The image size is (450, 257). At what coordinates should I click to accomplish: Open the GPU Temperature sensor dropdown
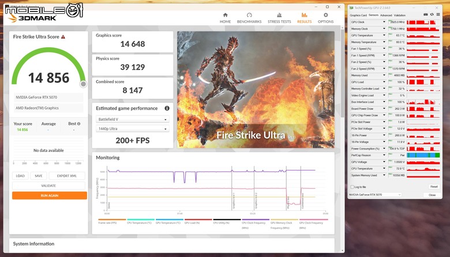[384, 35]
